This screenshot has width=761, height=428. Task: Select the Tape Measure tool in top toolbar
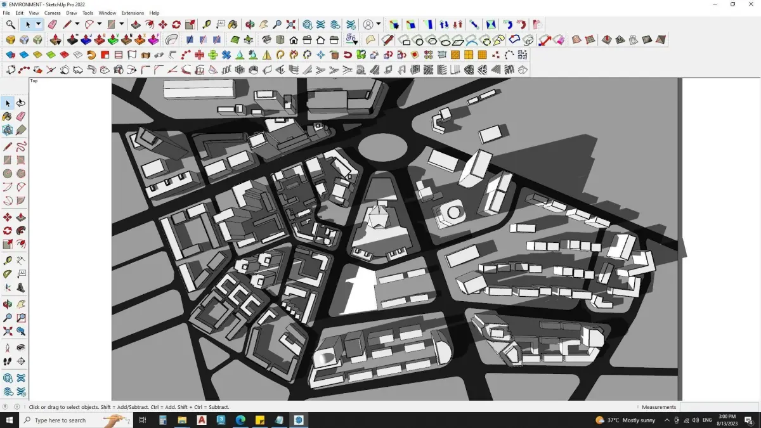point(207,25)
